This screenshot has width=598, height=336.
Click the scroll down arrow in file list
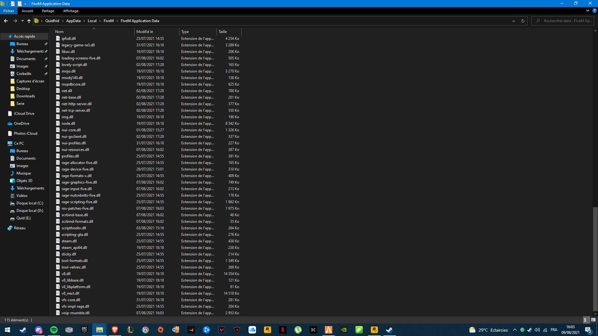[595, 314]
